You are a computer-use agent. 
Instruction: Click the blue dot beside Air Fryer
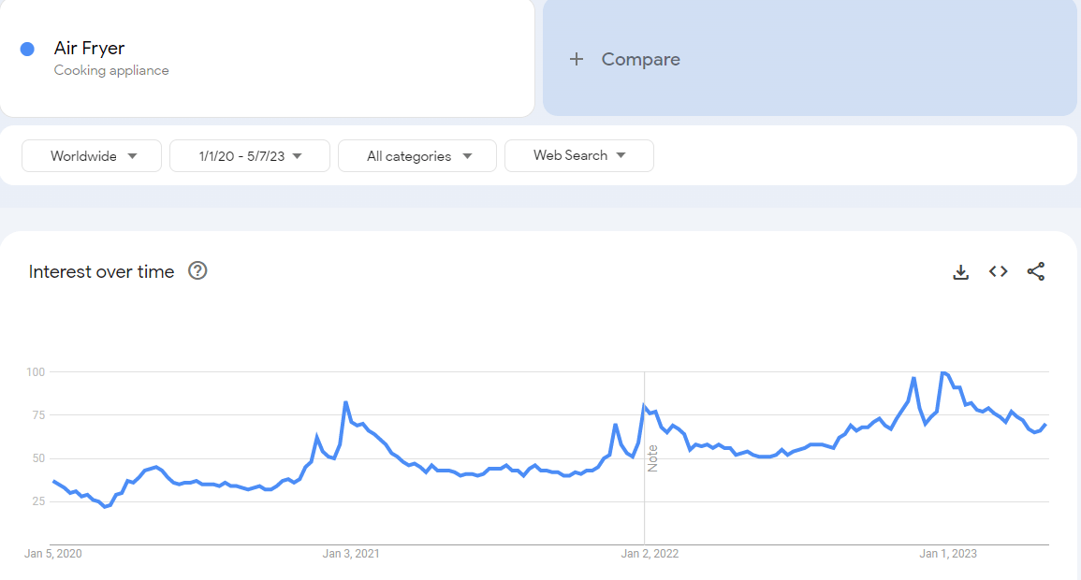point(27,49)
